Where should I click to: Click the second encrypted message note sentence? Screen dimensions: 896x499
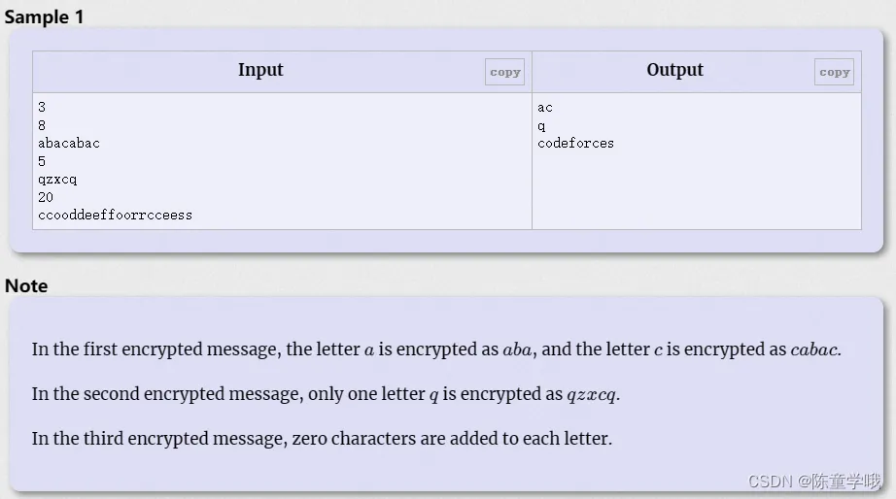[326, 393]
